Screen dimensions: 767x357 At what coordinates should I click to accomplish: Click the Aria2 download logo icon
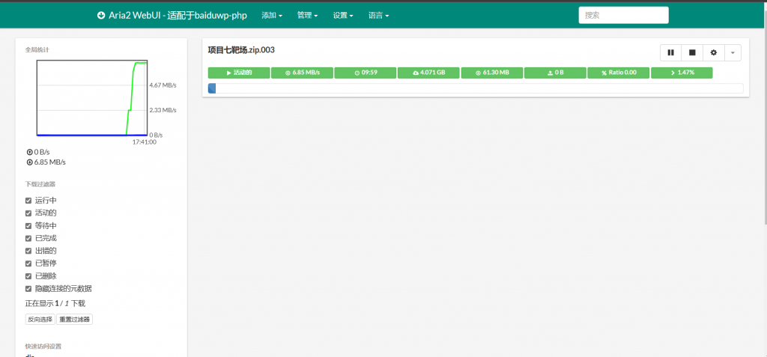click(x=101, y=15)
